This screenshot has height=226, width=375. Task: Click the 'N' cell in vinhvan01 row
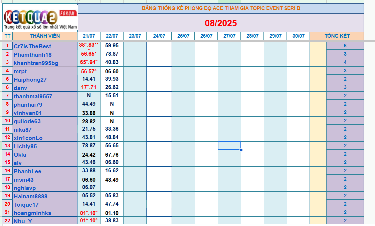pyautogui.click(x=112, y=113)
